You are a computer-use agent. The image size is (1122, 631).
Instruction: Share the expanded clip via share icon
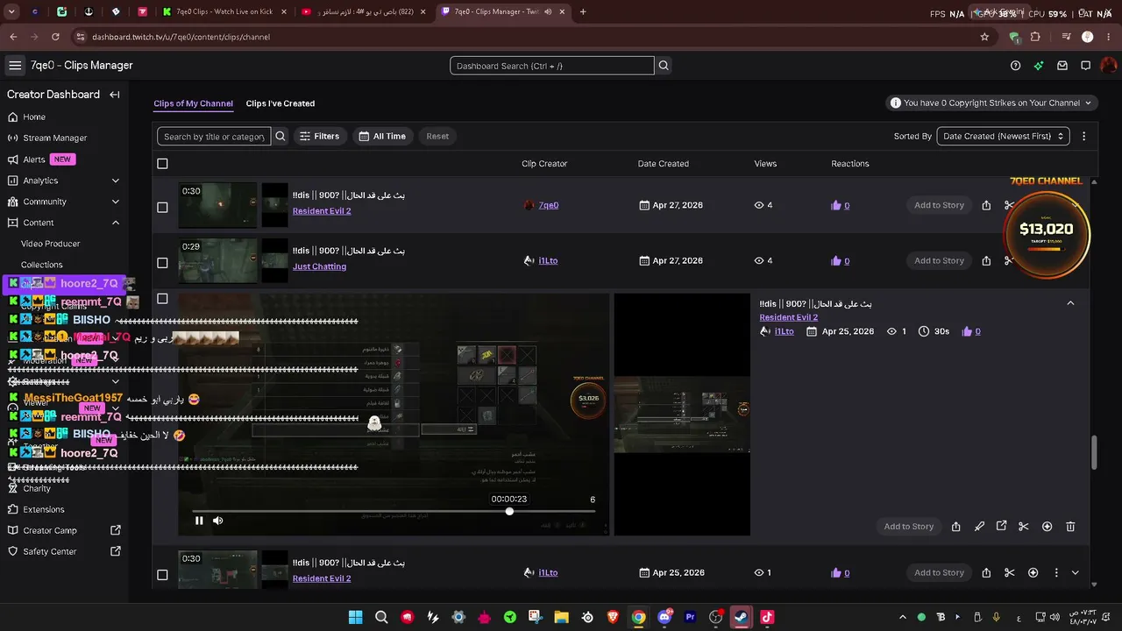click(955, 527)
